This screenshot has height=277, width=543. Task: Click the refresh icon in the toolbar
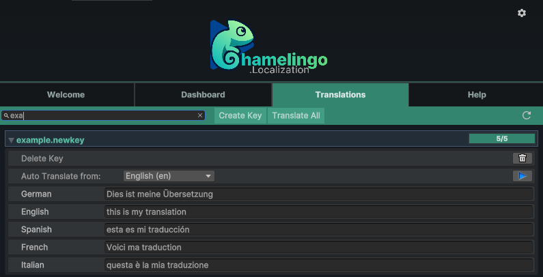pyautogui.click(x=527, y=115)
